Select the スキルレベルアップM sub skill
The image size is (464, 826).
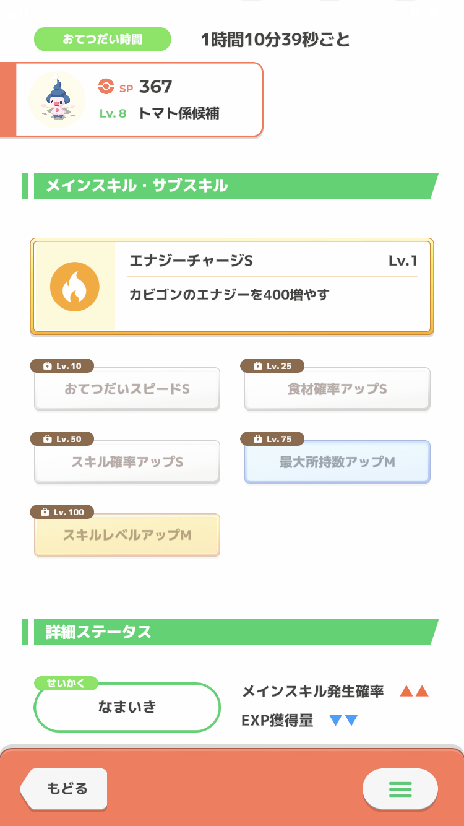point(127,535)
